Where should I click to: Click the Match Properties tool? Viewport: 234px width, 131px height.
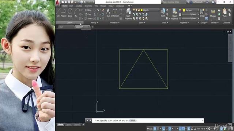[174, 14]
